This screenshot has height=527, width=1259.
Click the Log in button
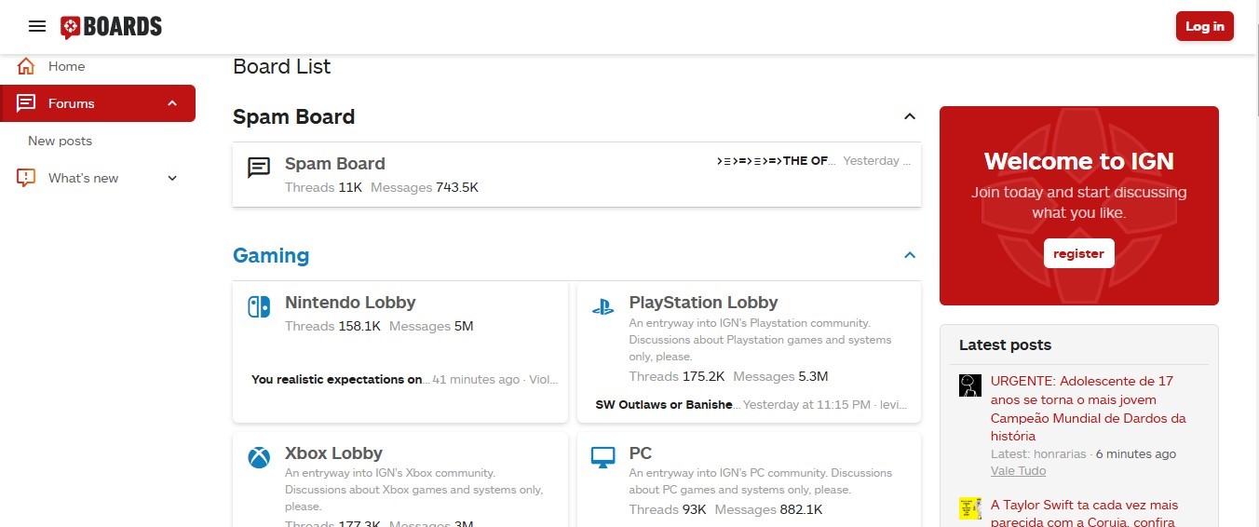pos(1205,26)
